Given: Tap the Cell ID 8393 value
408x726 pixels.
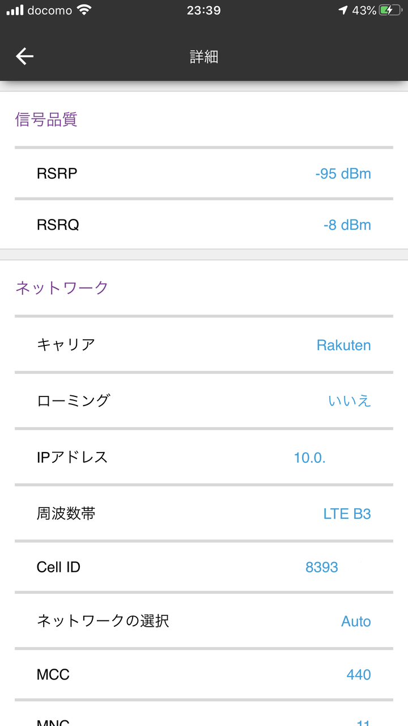Looking at the screenshot, I should coord(322,567).
